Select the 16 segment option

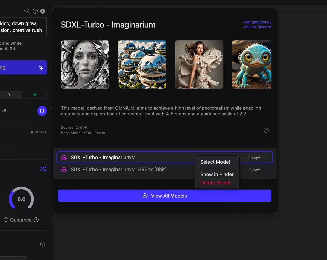coord(34,95)
